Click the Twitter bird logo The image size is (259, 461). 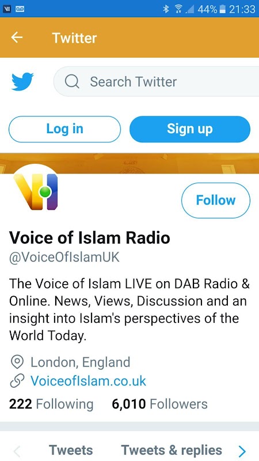coord(22,81)
